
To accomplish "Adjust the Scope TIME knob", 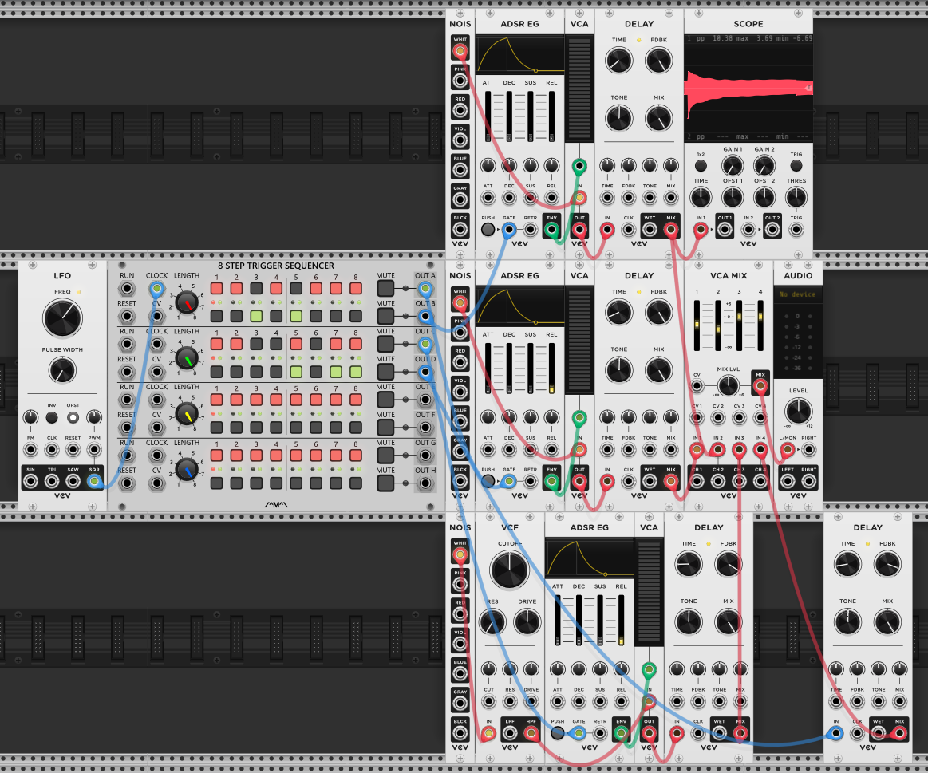I will point(701,198).
